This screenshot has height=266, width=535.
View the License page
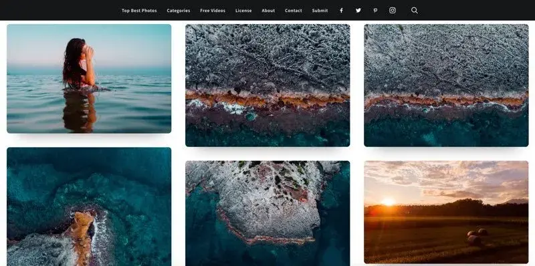pyautogui.click(x=243, y=11)
